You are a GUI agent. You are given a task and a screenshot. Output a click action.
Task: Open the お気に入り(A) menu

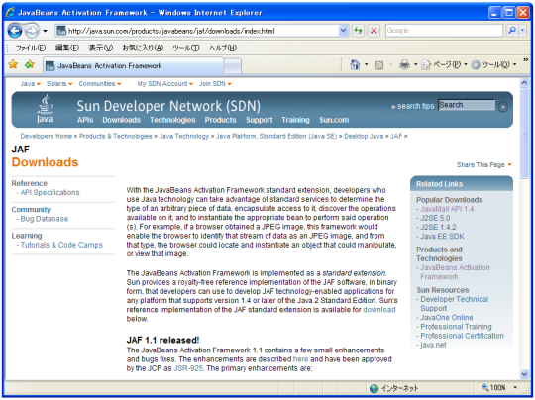click(143, 48)
